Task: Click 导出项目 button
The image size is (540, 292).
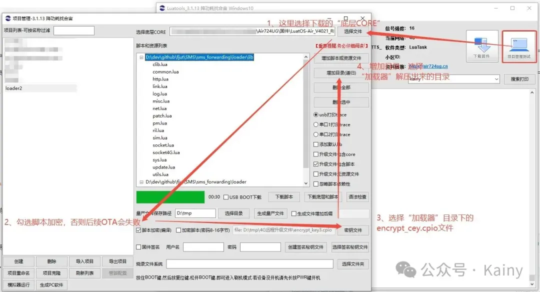Action: 118,261
